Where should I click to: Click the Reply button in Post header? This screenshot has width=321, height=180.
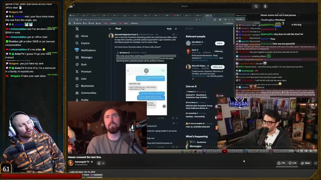point(169,29)
